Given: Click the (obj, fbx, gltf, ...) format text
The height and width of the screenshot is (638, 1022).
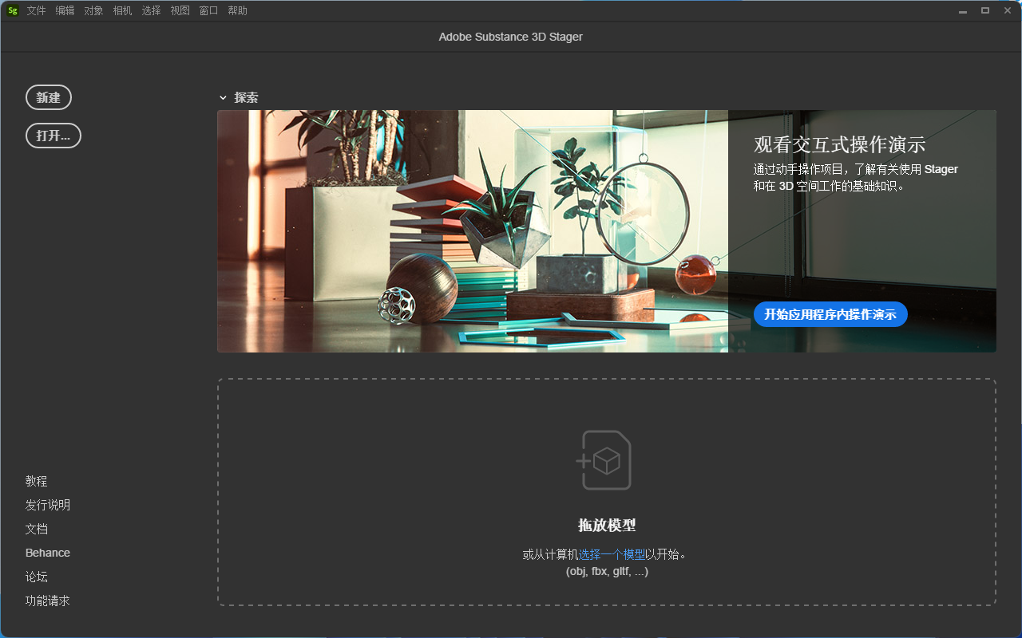Looking at the screenshot, I should point(607,571).
